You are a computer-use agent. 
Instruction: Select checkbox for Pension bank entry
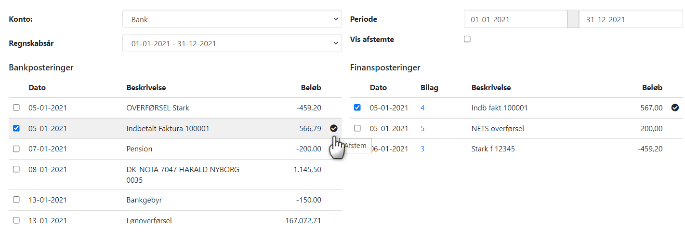(16, 149)
